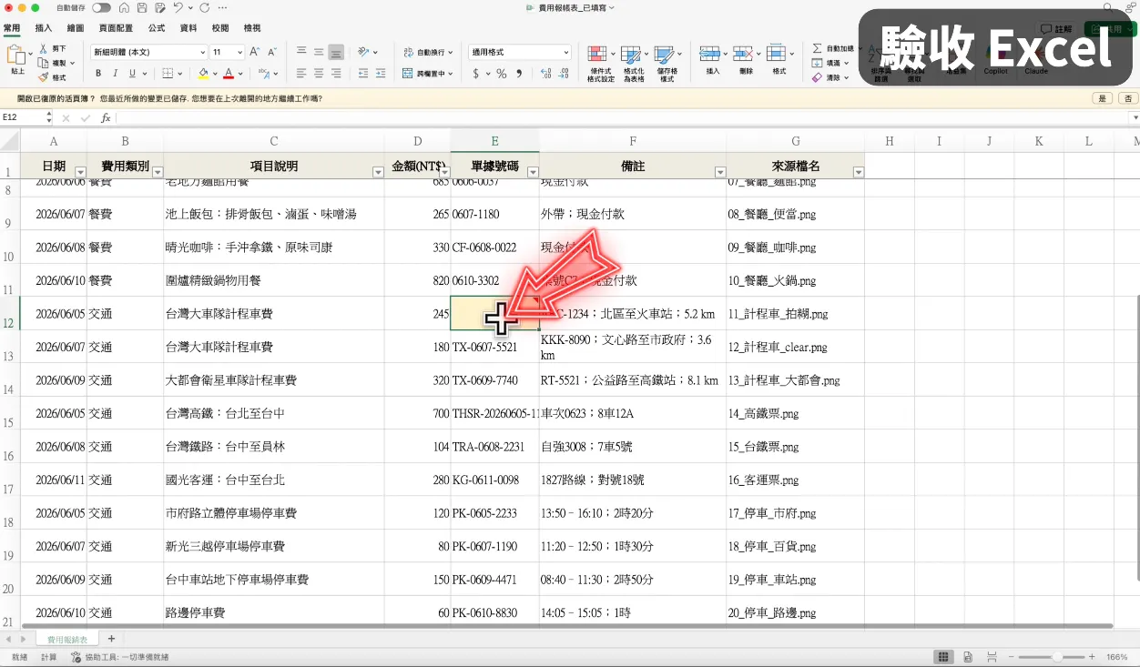The width and height of the screenshot is (1140, 667).
Task: Add a new sheet with plus button
Action: click(111, 640)
